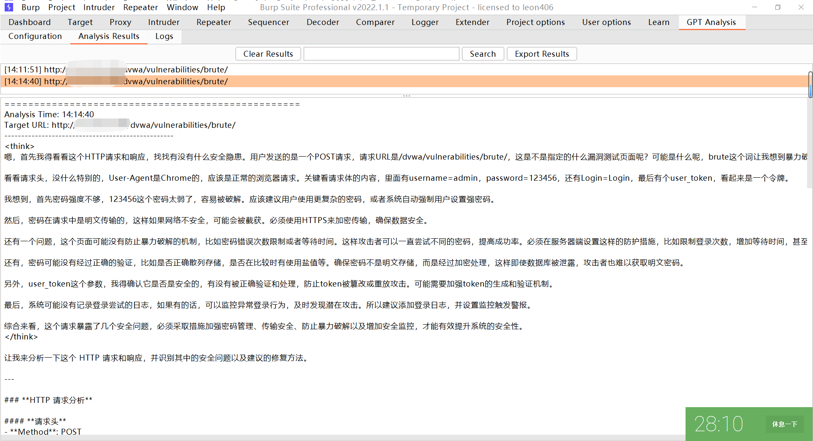
Task: Open the Burp menu
Action: point(30,7)
